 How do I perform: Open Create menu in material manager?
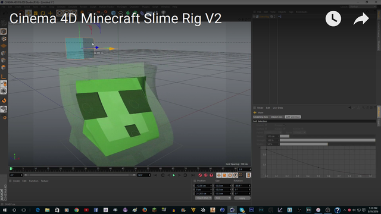(16, 181)
